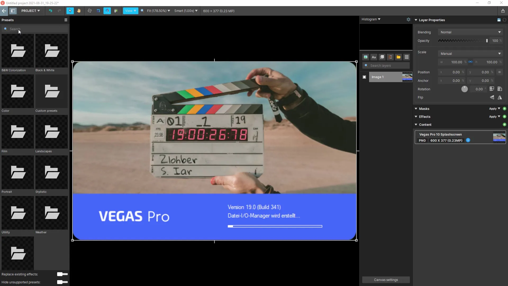Viewport: 508px width, 286px height.
Task: Select the Move/Transform tool
Action: pyautogui.click(x=70, y=11)
